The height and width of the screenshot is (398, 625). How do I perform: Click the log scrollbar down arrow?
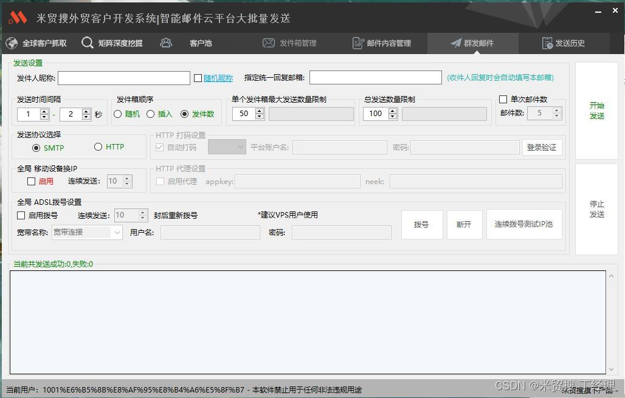(x=611, y=369)
